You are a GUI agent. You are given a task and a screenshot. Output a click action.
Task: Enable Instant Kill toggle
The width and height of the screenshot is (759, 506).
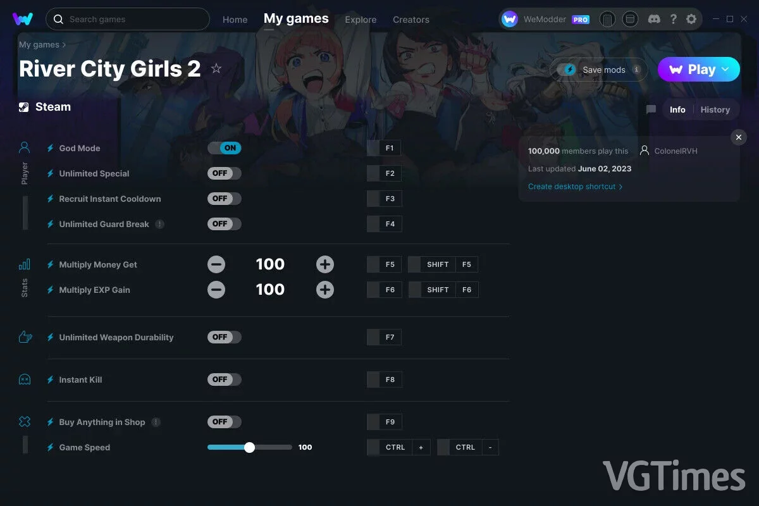(225, 379)
